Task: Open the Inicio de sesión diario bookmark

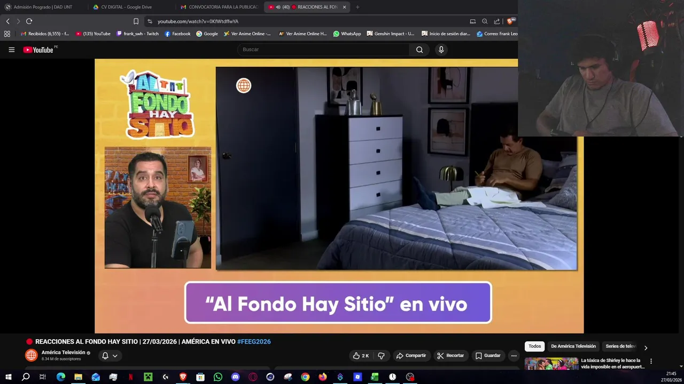Action: tap(446, 34)
